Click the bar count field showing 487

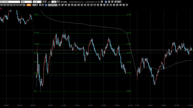pos(54,2)
